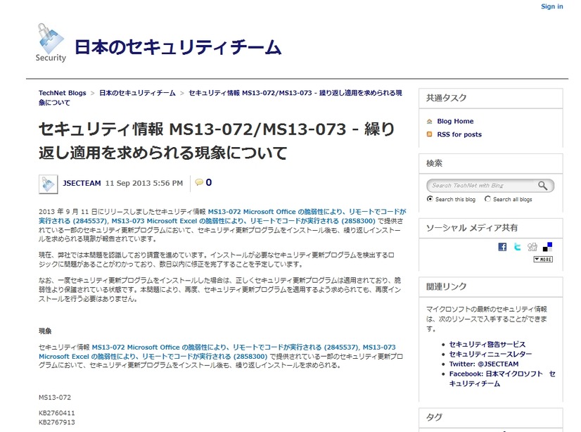Select the Search this blog option
Image resolution: width=581 pixels, height=432 pixels.
tap(430, 199)
